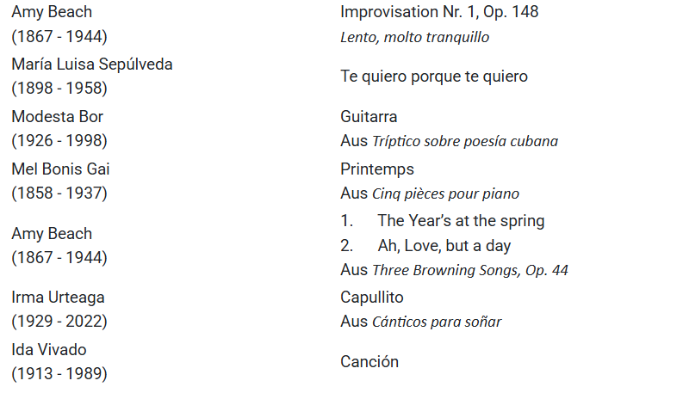Select list item The Year's at the spring

click(461, 221)
